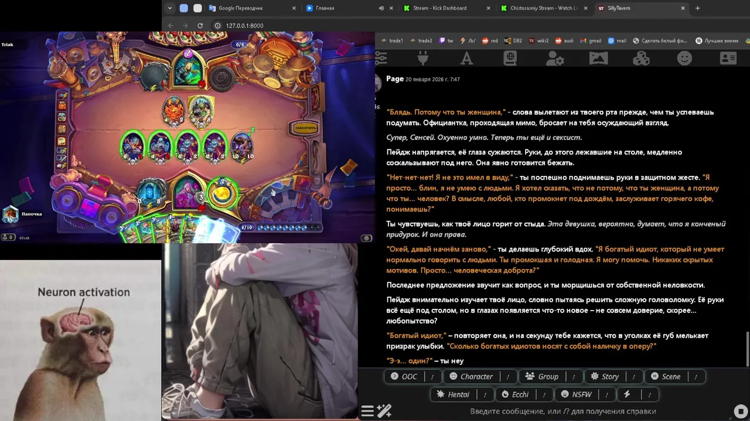Click the Group quick reply button
Viewport: 750px width, 421px height.
coord(543,377)
